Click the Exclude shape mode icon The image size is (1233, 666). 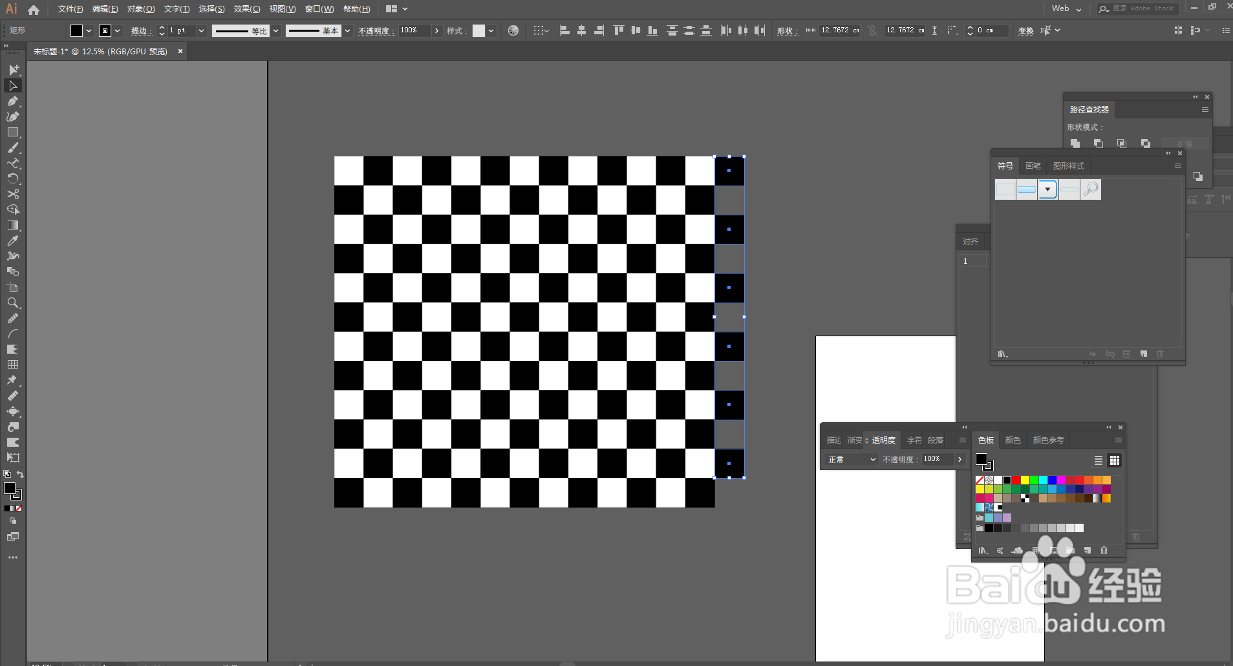coord(1146,144)
